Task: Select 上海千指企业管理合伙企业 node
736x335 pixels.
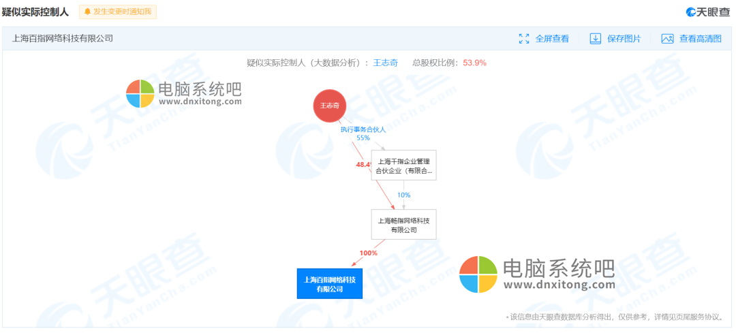Action: [x=403, y=165]
